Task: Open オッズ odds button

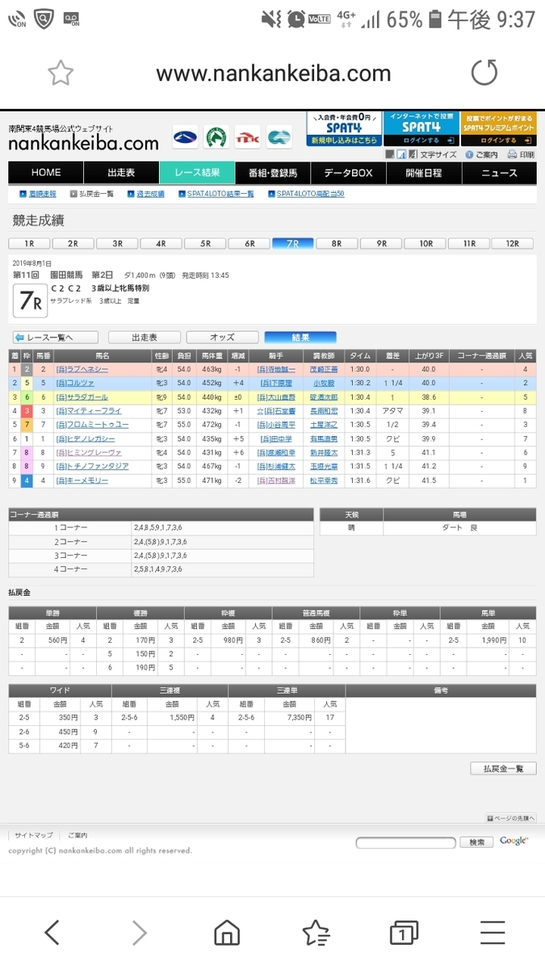Action: 222,338
